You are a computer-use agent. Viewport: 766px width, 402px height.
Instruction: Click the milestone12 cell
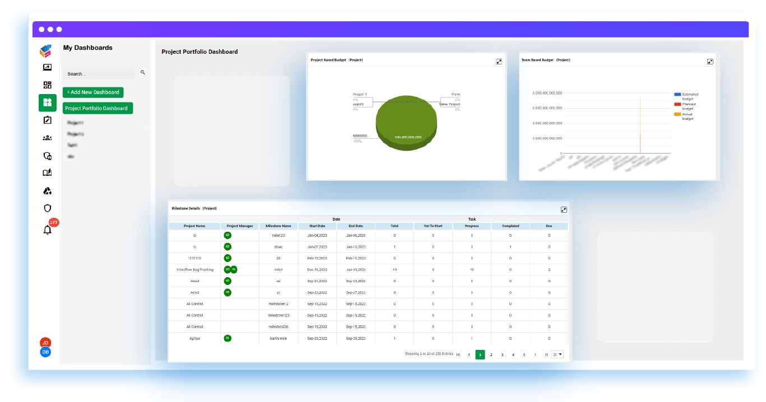[278, 304]
